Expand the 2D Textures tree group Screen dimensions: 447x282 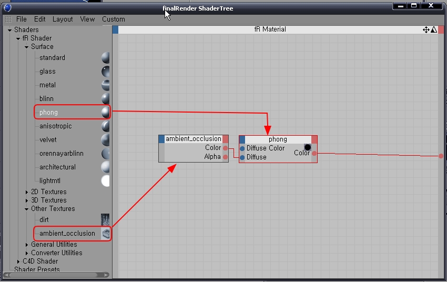[x=27, y=192]
